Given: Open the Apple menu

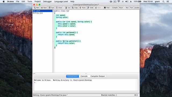Looking at the screenshot, I should (x=3, y=1).
